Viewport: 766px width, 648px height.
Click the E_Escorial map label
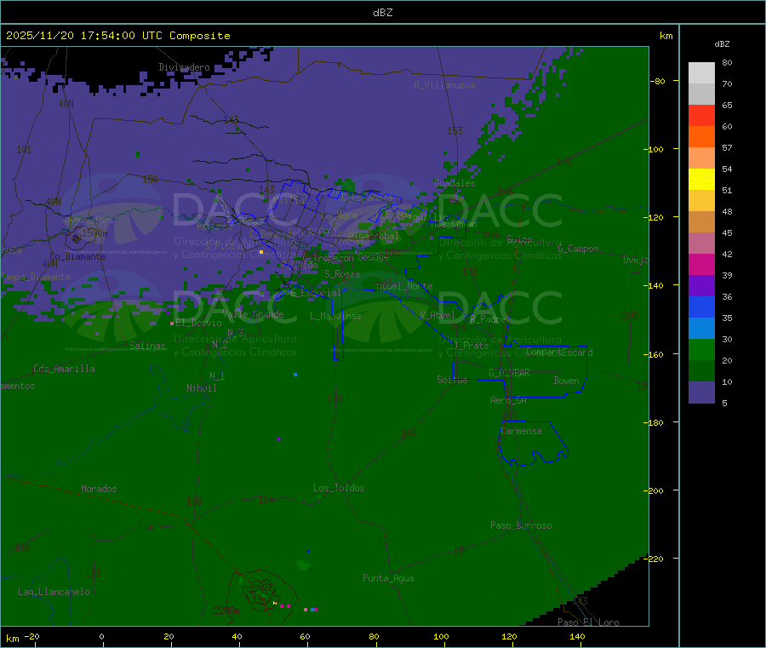[x=316, y=293]
